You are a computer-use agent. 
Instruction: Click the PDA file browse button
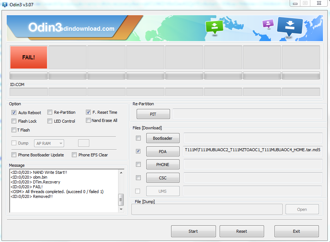pyautogui.click(x=163, y=152)
